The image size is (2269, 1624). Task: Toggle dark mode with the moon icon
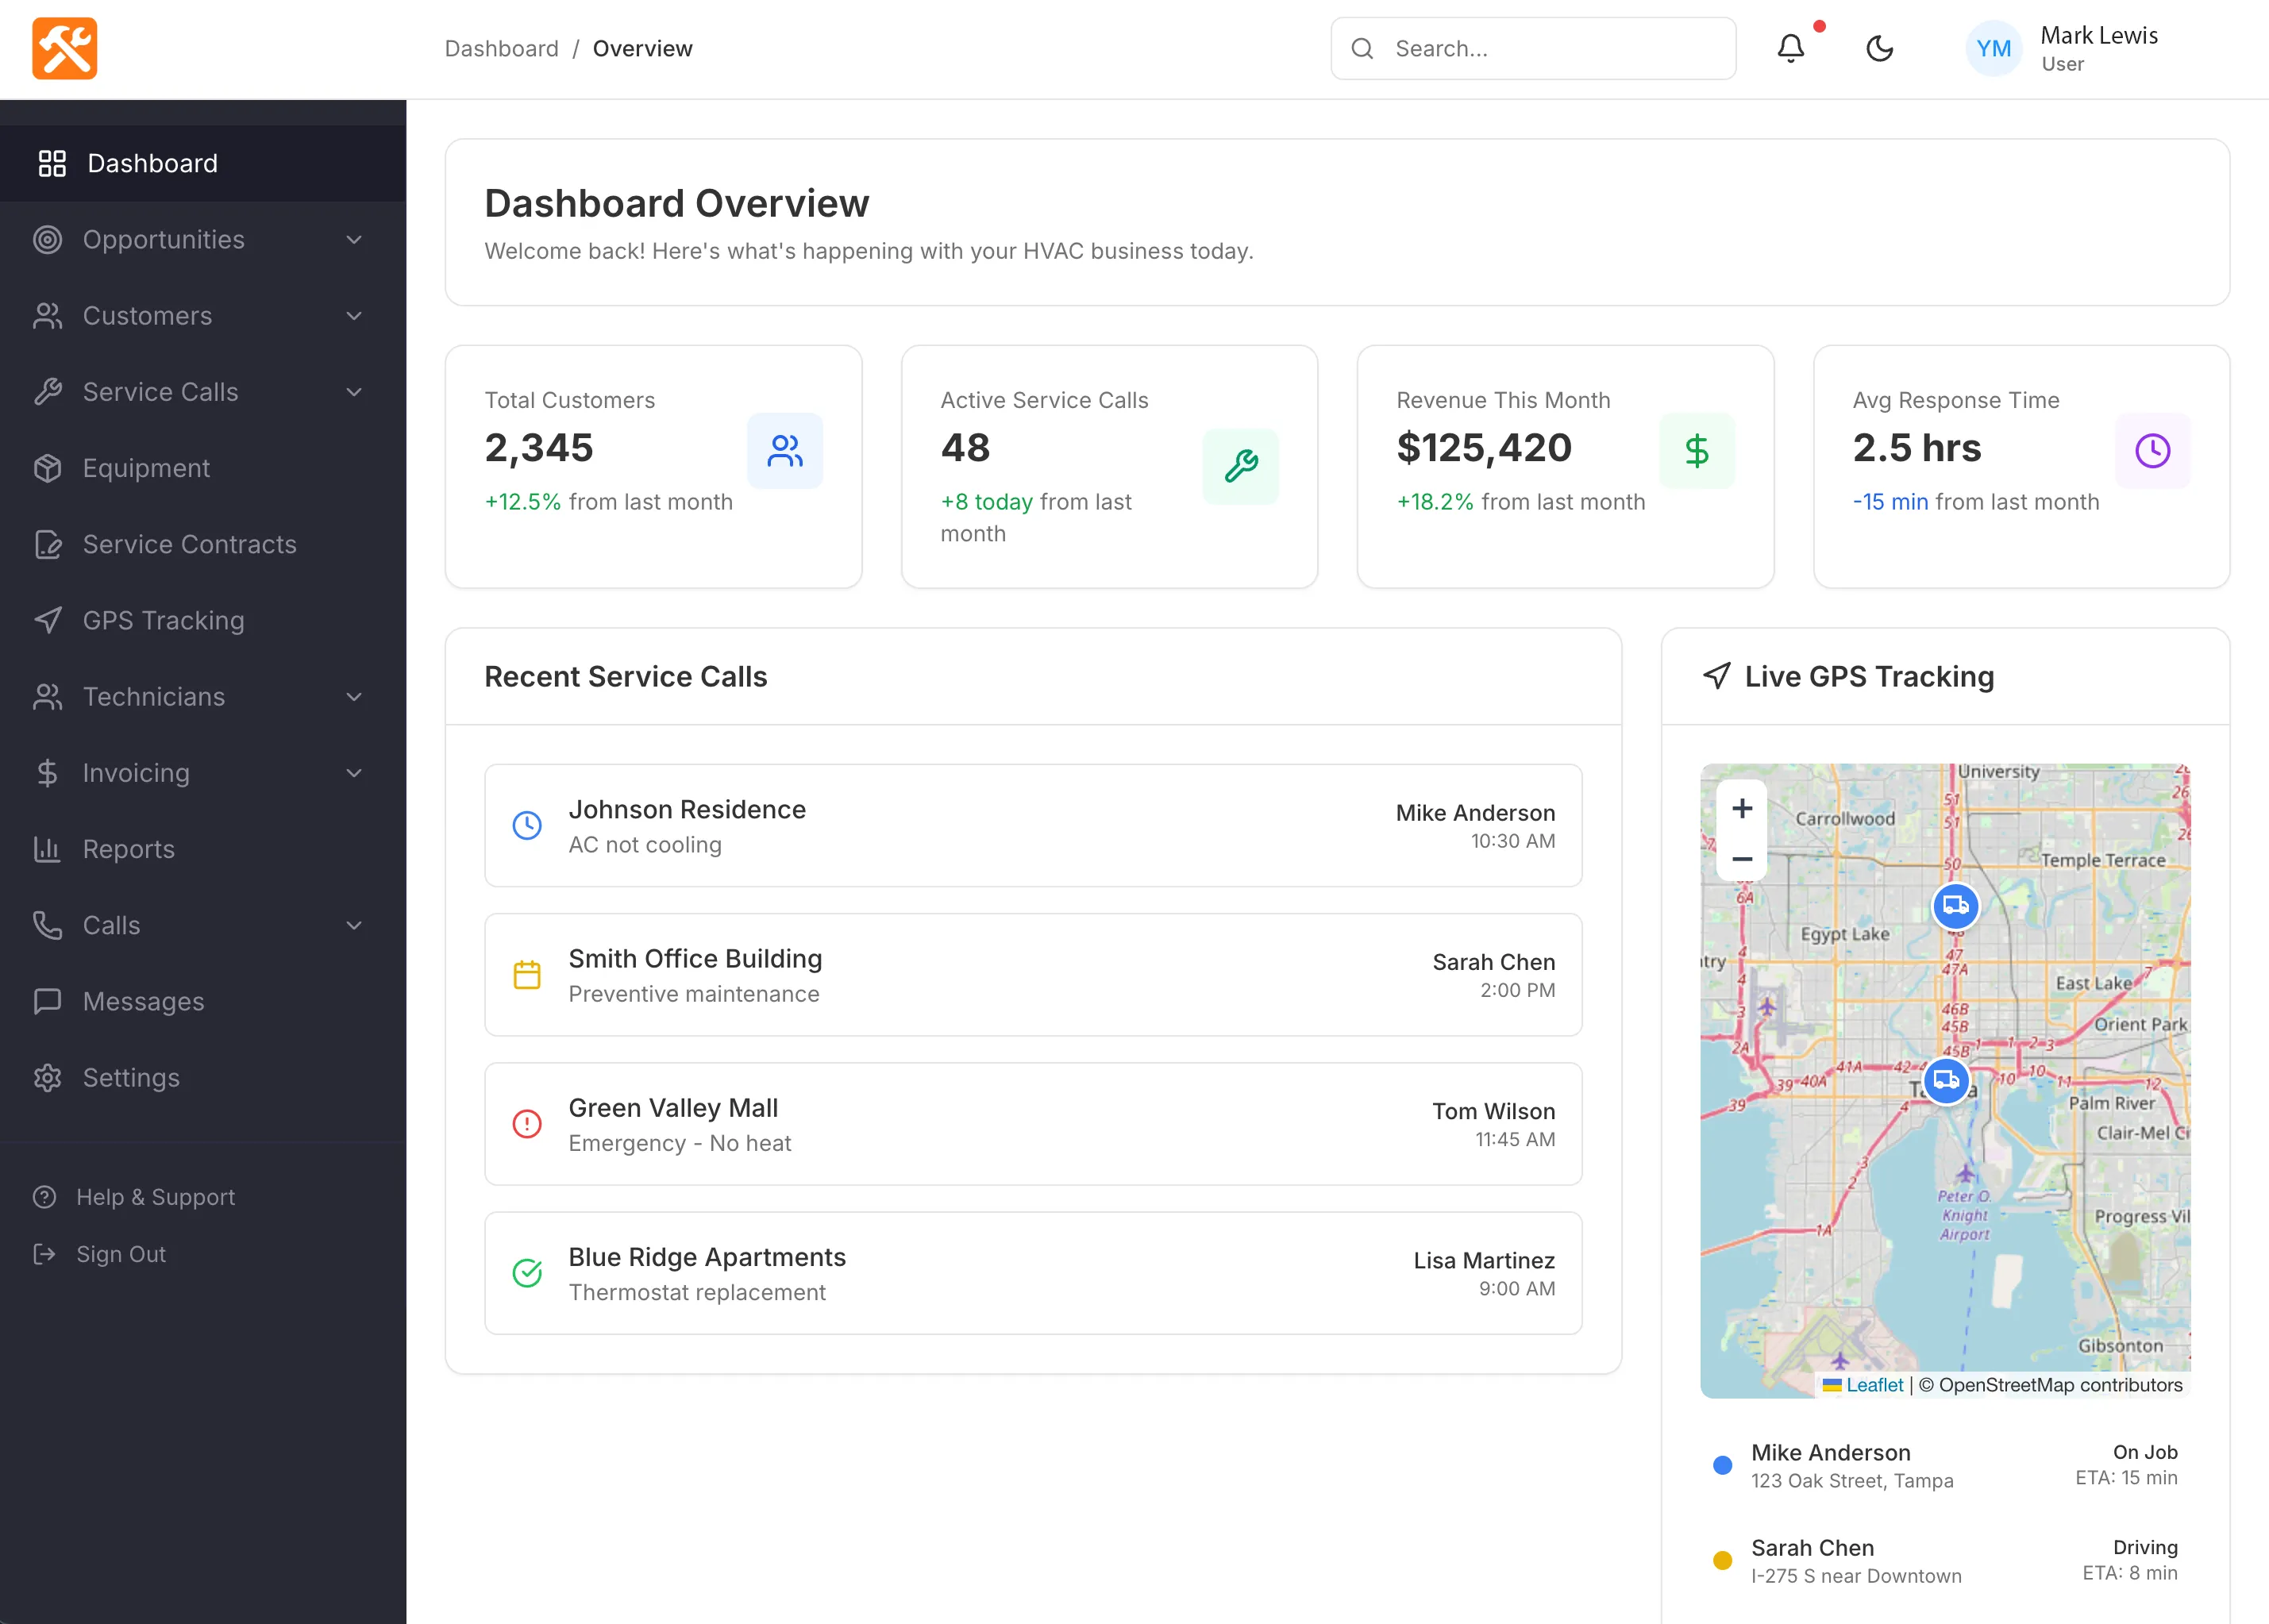(x=1881, y=48)
